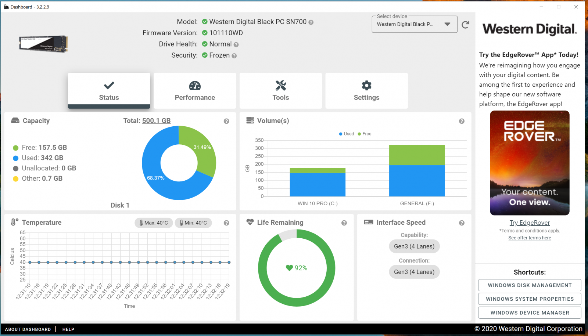Click the See offer terms here link

pyautogui.click(x=530, y=238)
